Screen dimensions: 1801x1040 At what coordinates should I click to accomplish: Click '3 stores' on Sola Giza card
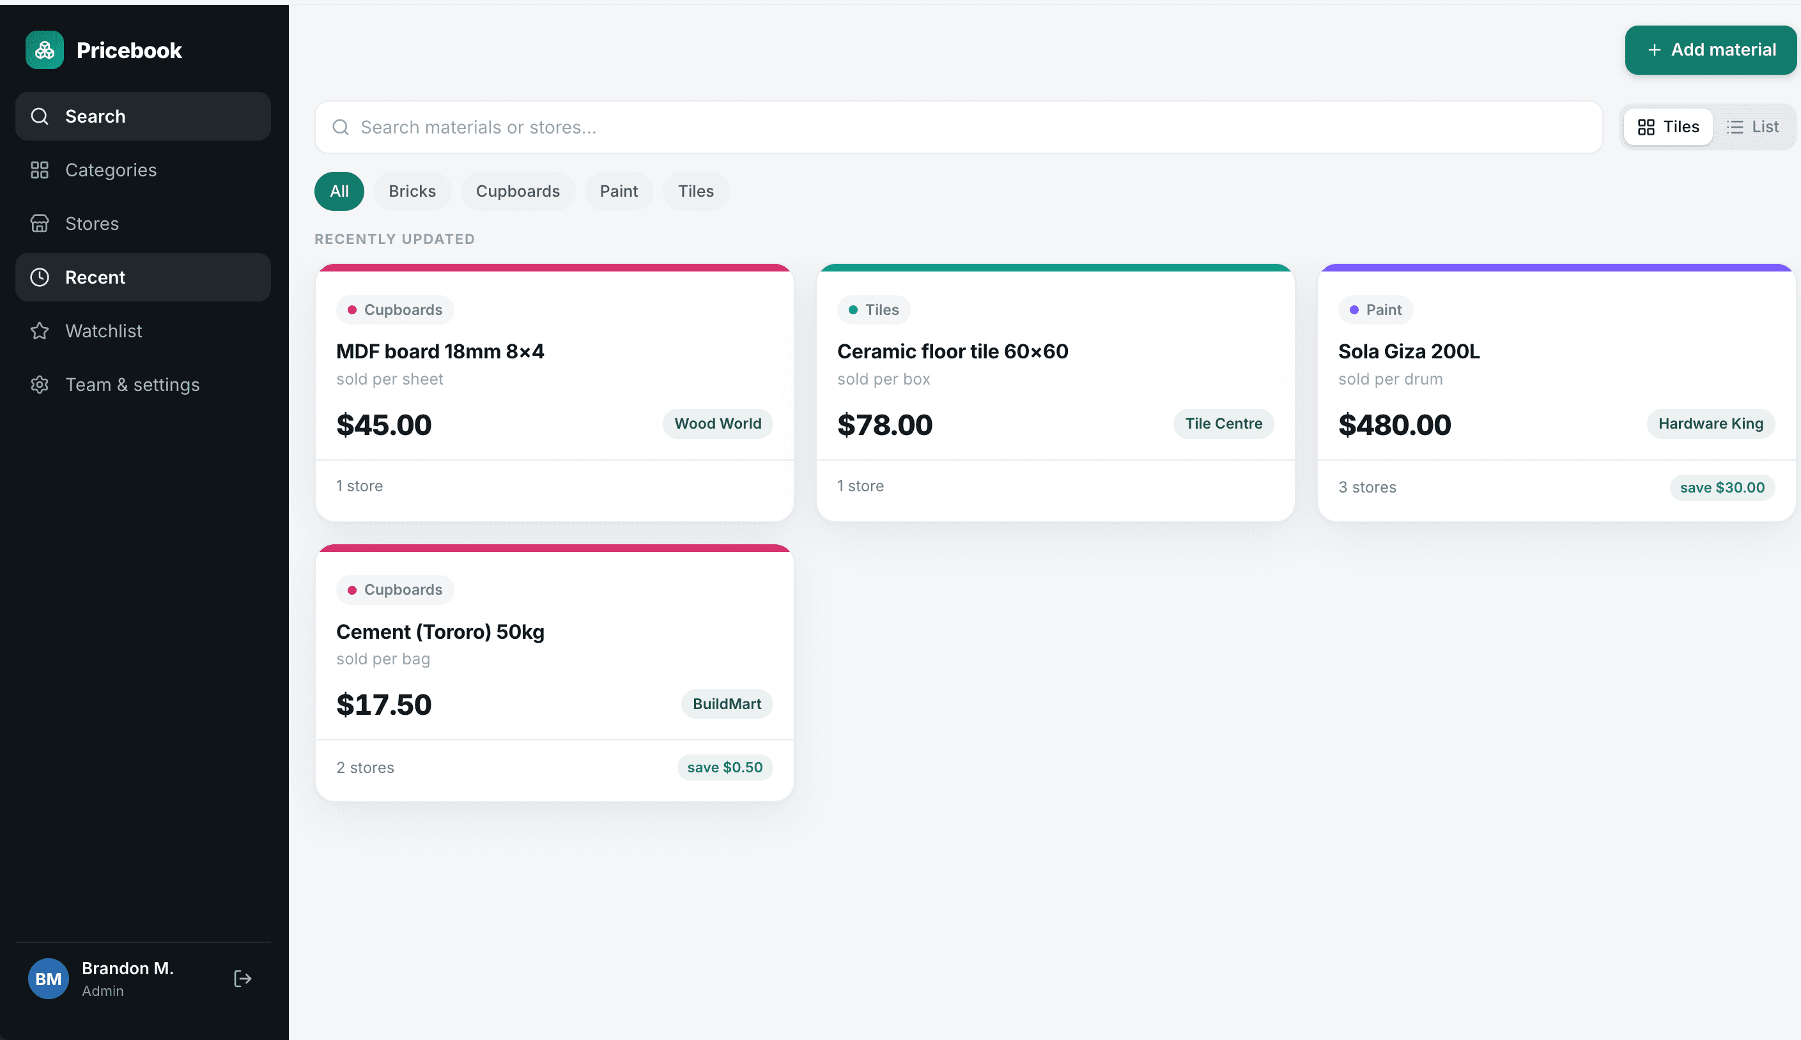point(1367,488)
